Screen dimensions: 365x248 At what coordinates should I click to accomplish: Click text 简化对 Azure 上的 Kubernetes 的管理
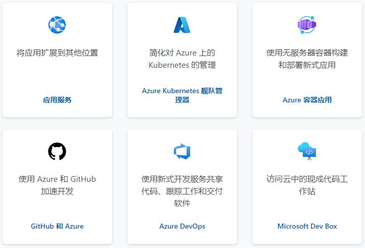pyautogui.click(x=182, y=59)
